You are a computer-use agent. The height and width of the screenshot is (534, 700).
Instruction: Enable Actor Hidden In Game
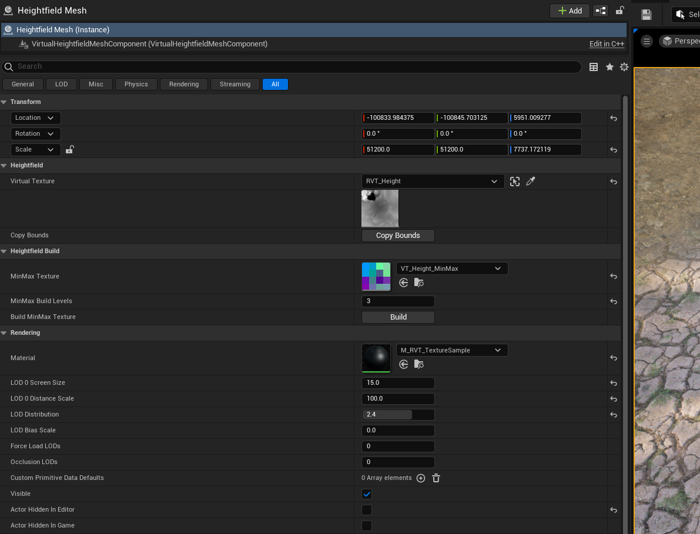click(x=367, y=526)
